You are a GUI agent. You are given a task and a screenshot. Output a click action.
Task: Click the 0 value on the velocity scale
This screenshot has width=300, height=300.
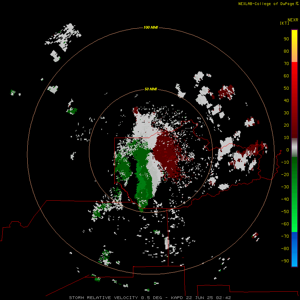click(288, 150)
